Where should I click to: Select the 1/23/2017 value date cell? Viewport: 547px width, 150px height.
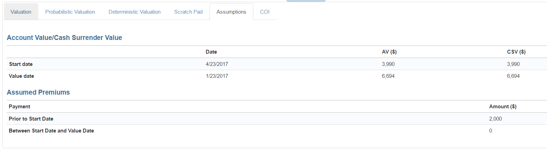(217, 76)
